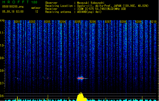159x101 pixels.
Task: Click the kHz axis unit label
Action: (2, 20)
